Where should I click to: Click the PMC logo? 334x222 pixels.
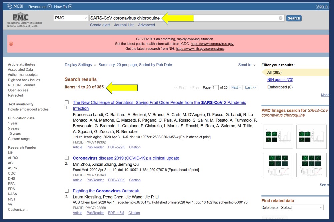coord(20,18)
